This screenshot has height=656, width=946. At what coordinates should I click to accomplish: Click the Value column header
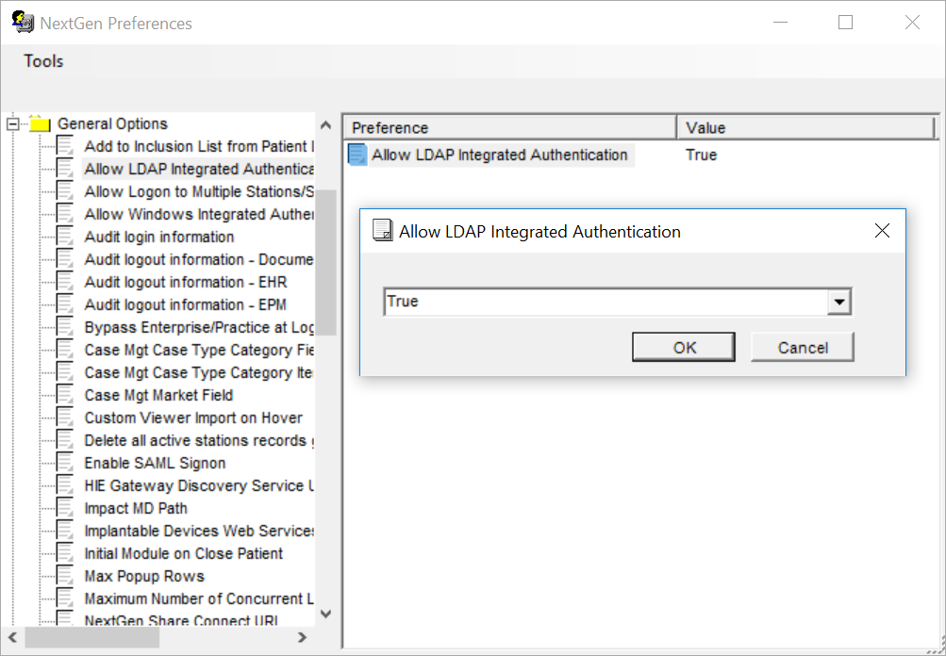[806, 128]
